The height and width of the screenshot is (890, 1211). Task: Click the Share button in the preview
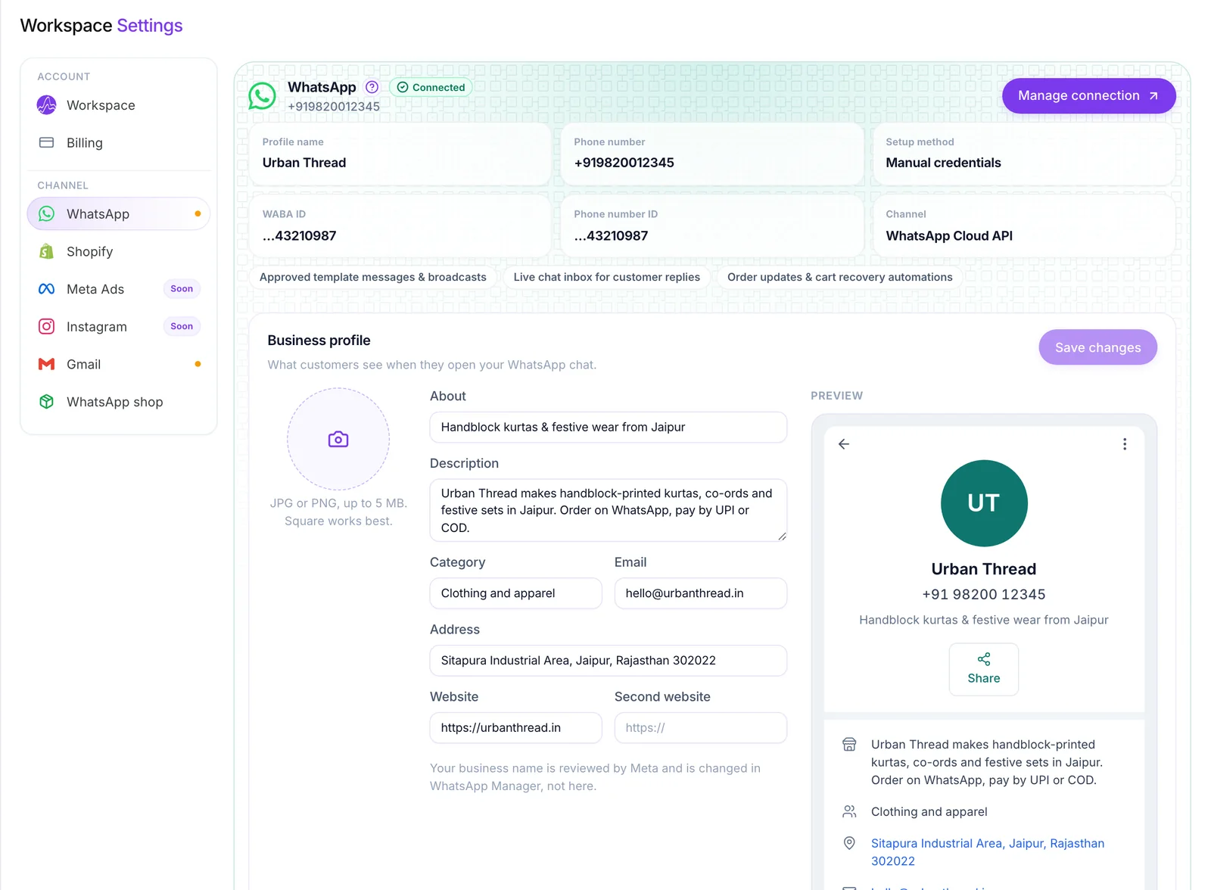983,669
